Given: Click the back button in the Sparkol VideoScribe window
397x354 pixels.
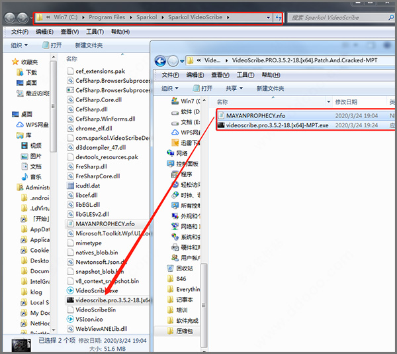Looking at the screenshot, I should [x=10, y=18].
